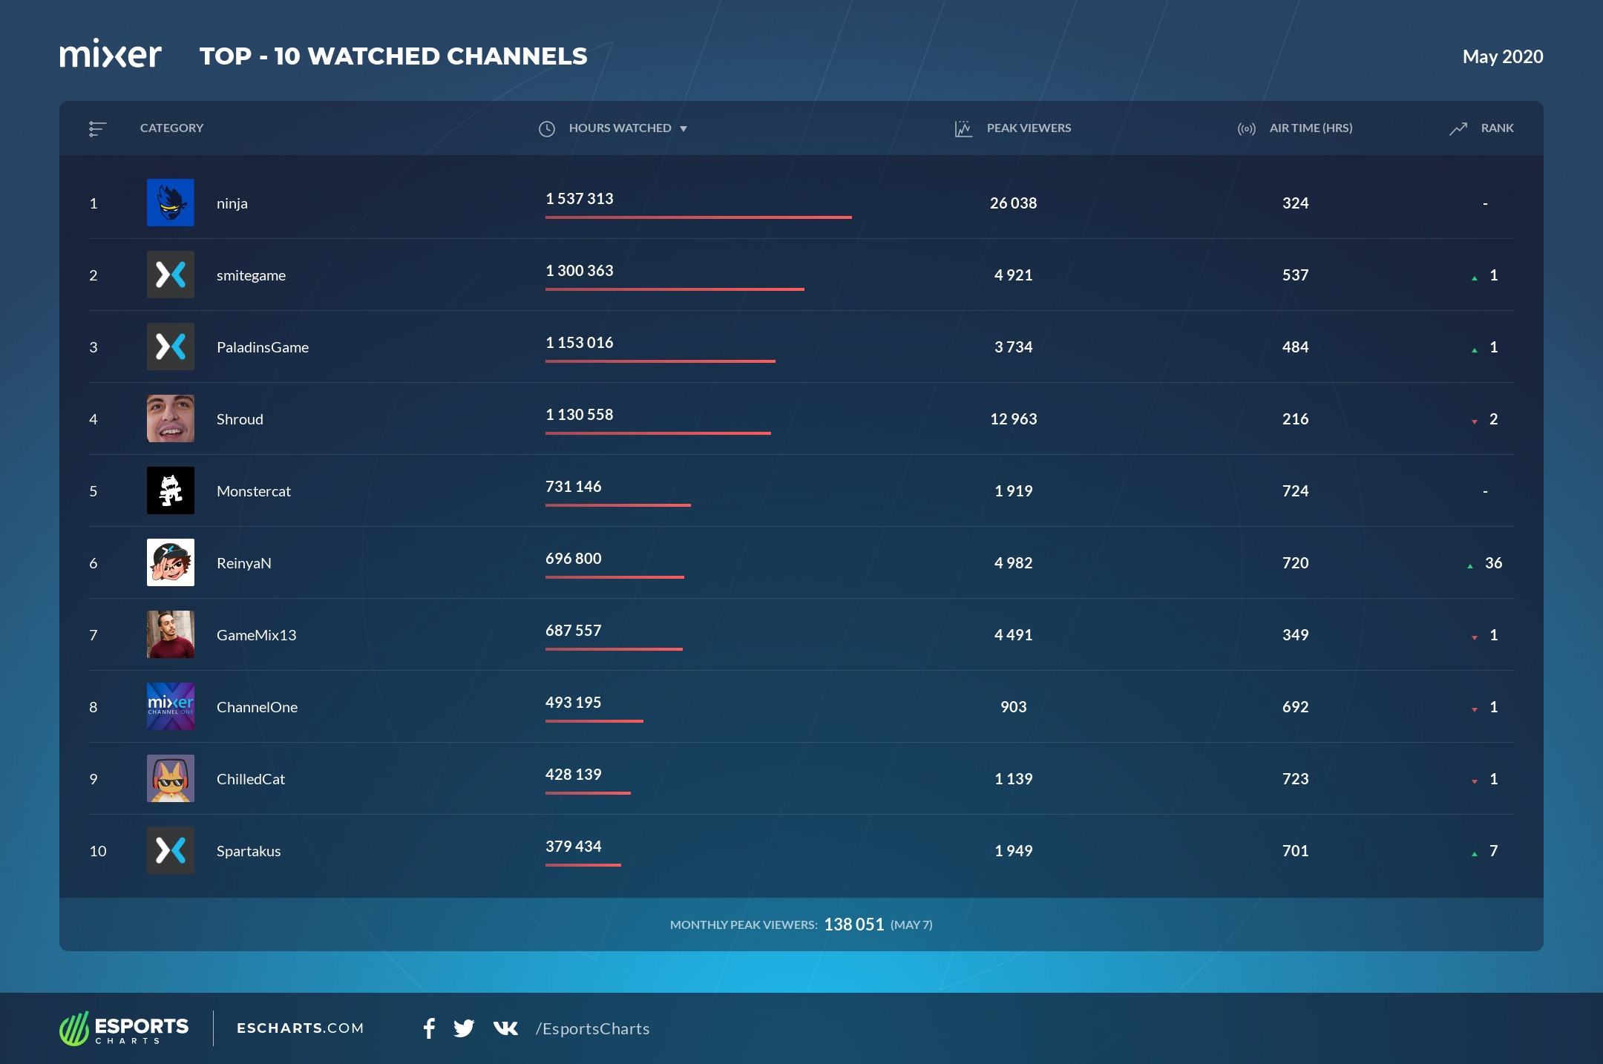
Task: Click the rank change value 36
Action: [1493, 563]
